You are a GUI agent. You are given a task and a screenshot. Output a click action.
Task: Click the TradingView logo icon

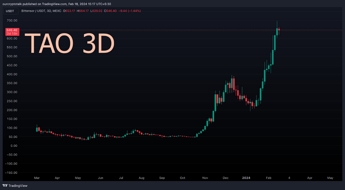pos(5,186)
